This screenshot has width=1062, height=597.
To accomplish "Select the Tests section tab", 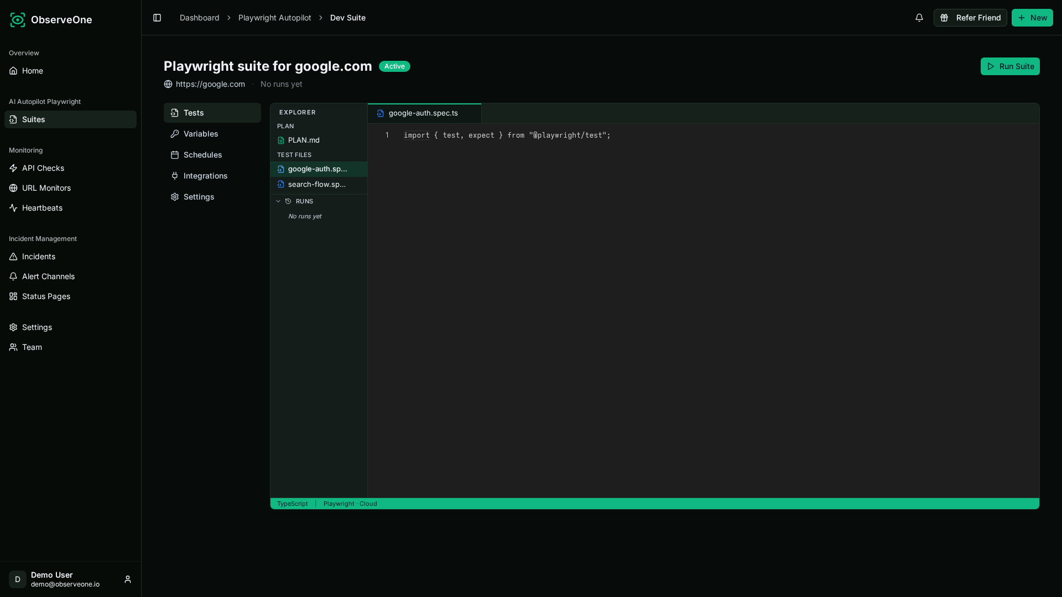I will pyautogui.click(x=212, y=113).
